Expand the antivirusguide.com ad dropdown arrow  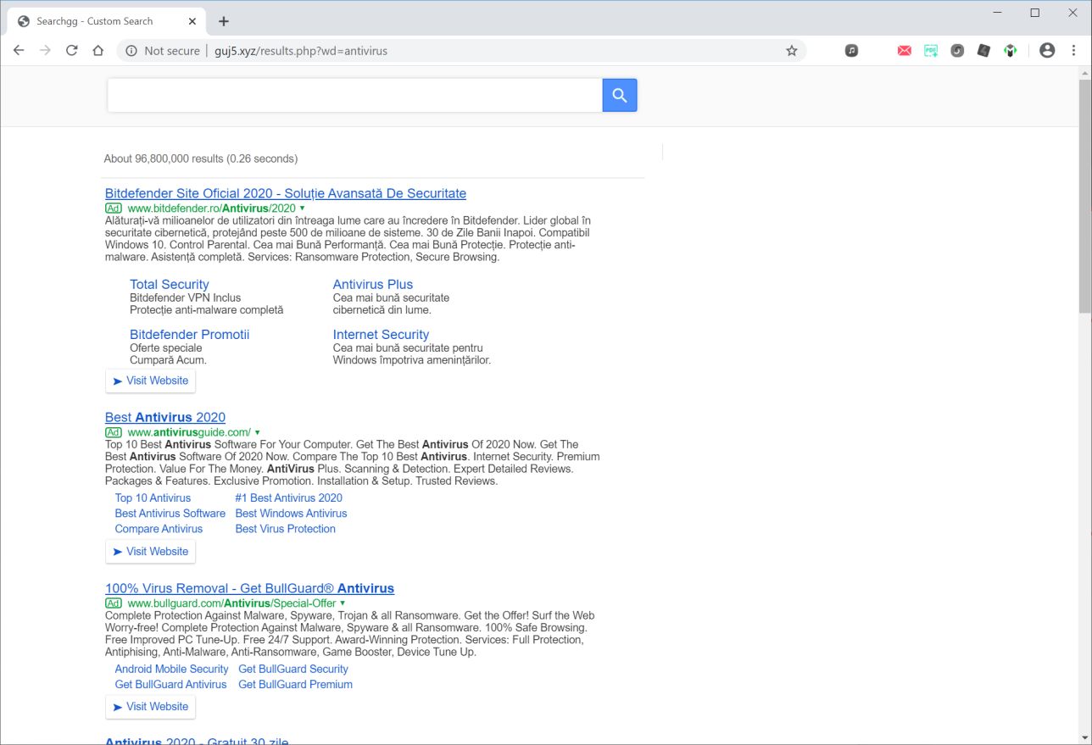tap(258, 432)
